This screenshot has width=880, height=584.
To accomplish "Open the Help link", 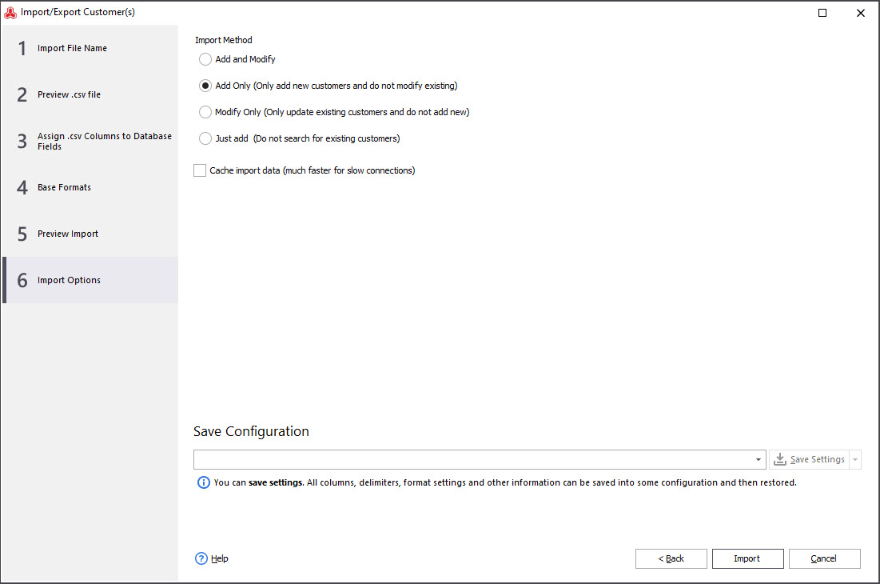I will (220, 558).
